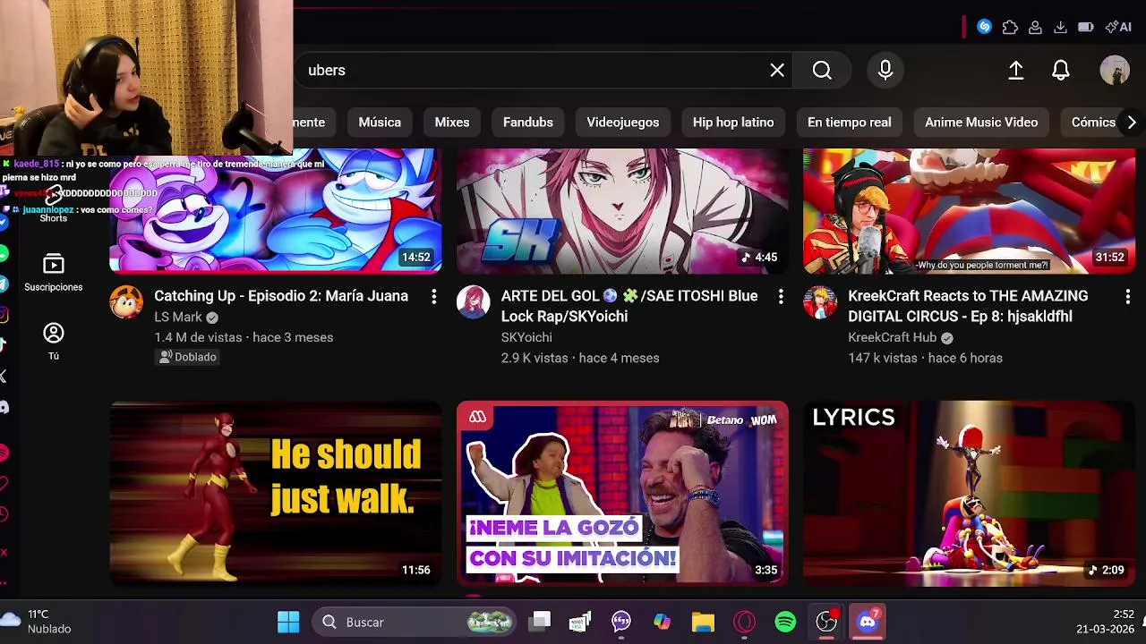1146x644 pixels.
Task: Open Task View on the taskbar
Action: click(540, 622)
